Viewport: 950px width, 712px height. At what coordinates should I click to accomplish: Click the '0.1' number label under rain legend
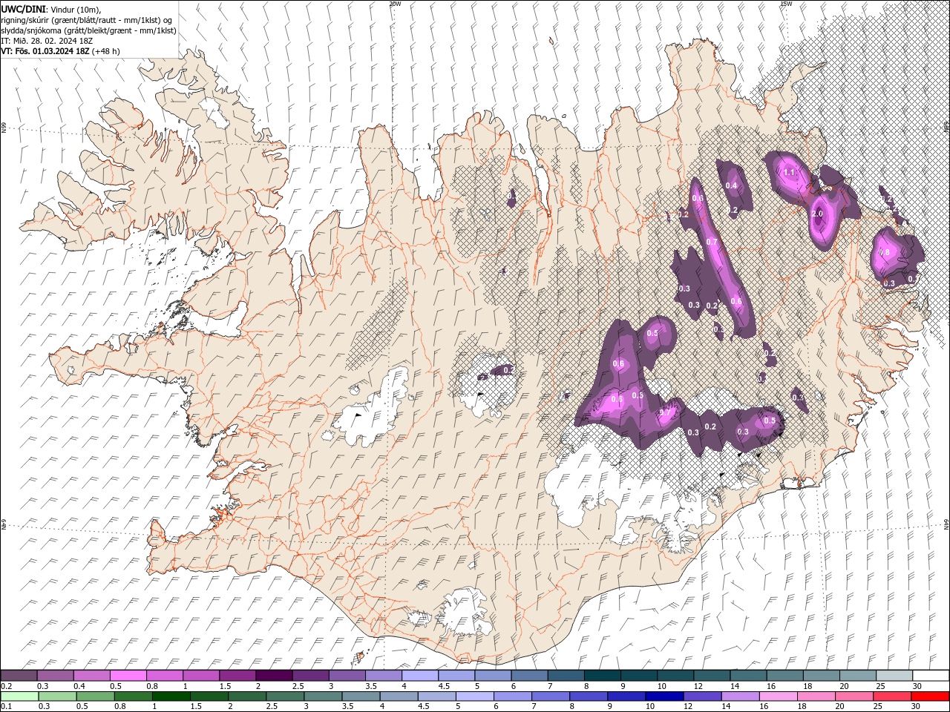click(6, 707)
